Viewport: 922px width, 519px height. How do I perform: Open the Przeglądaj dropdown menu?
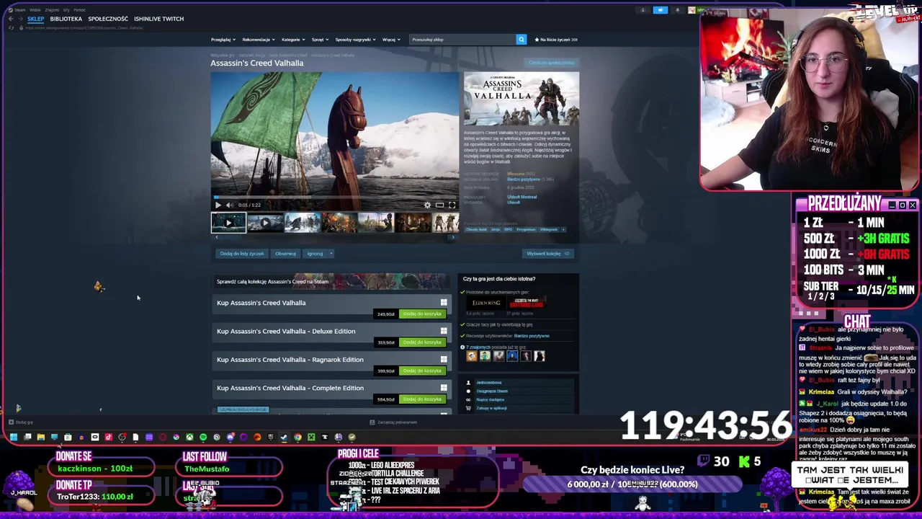223,40
